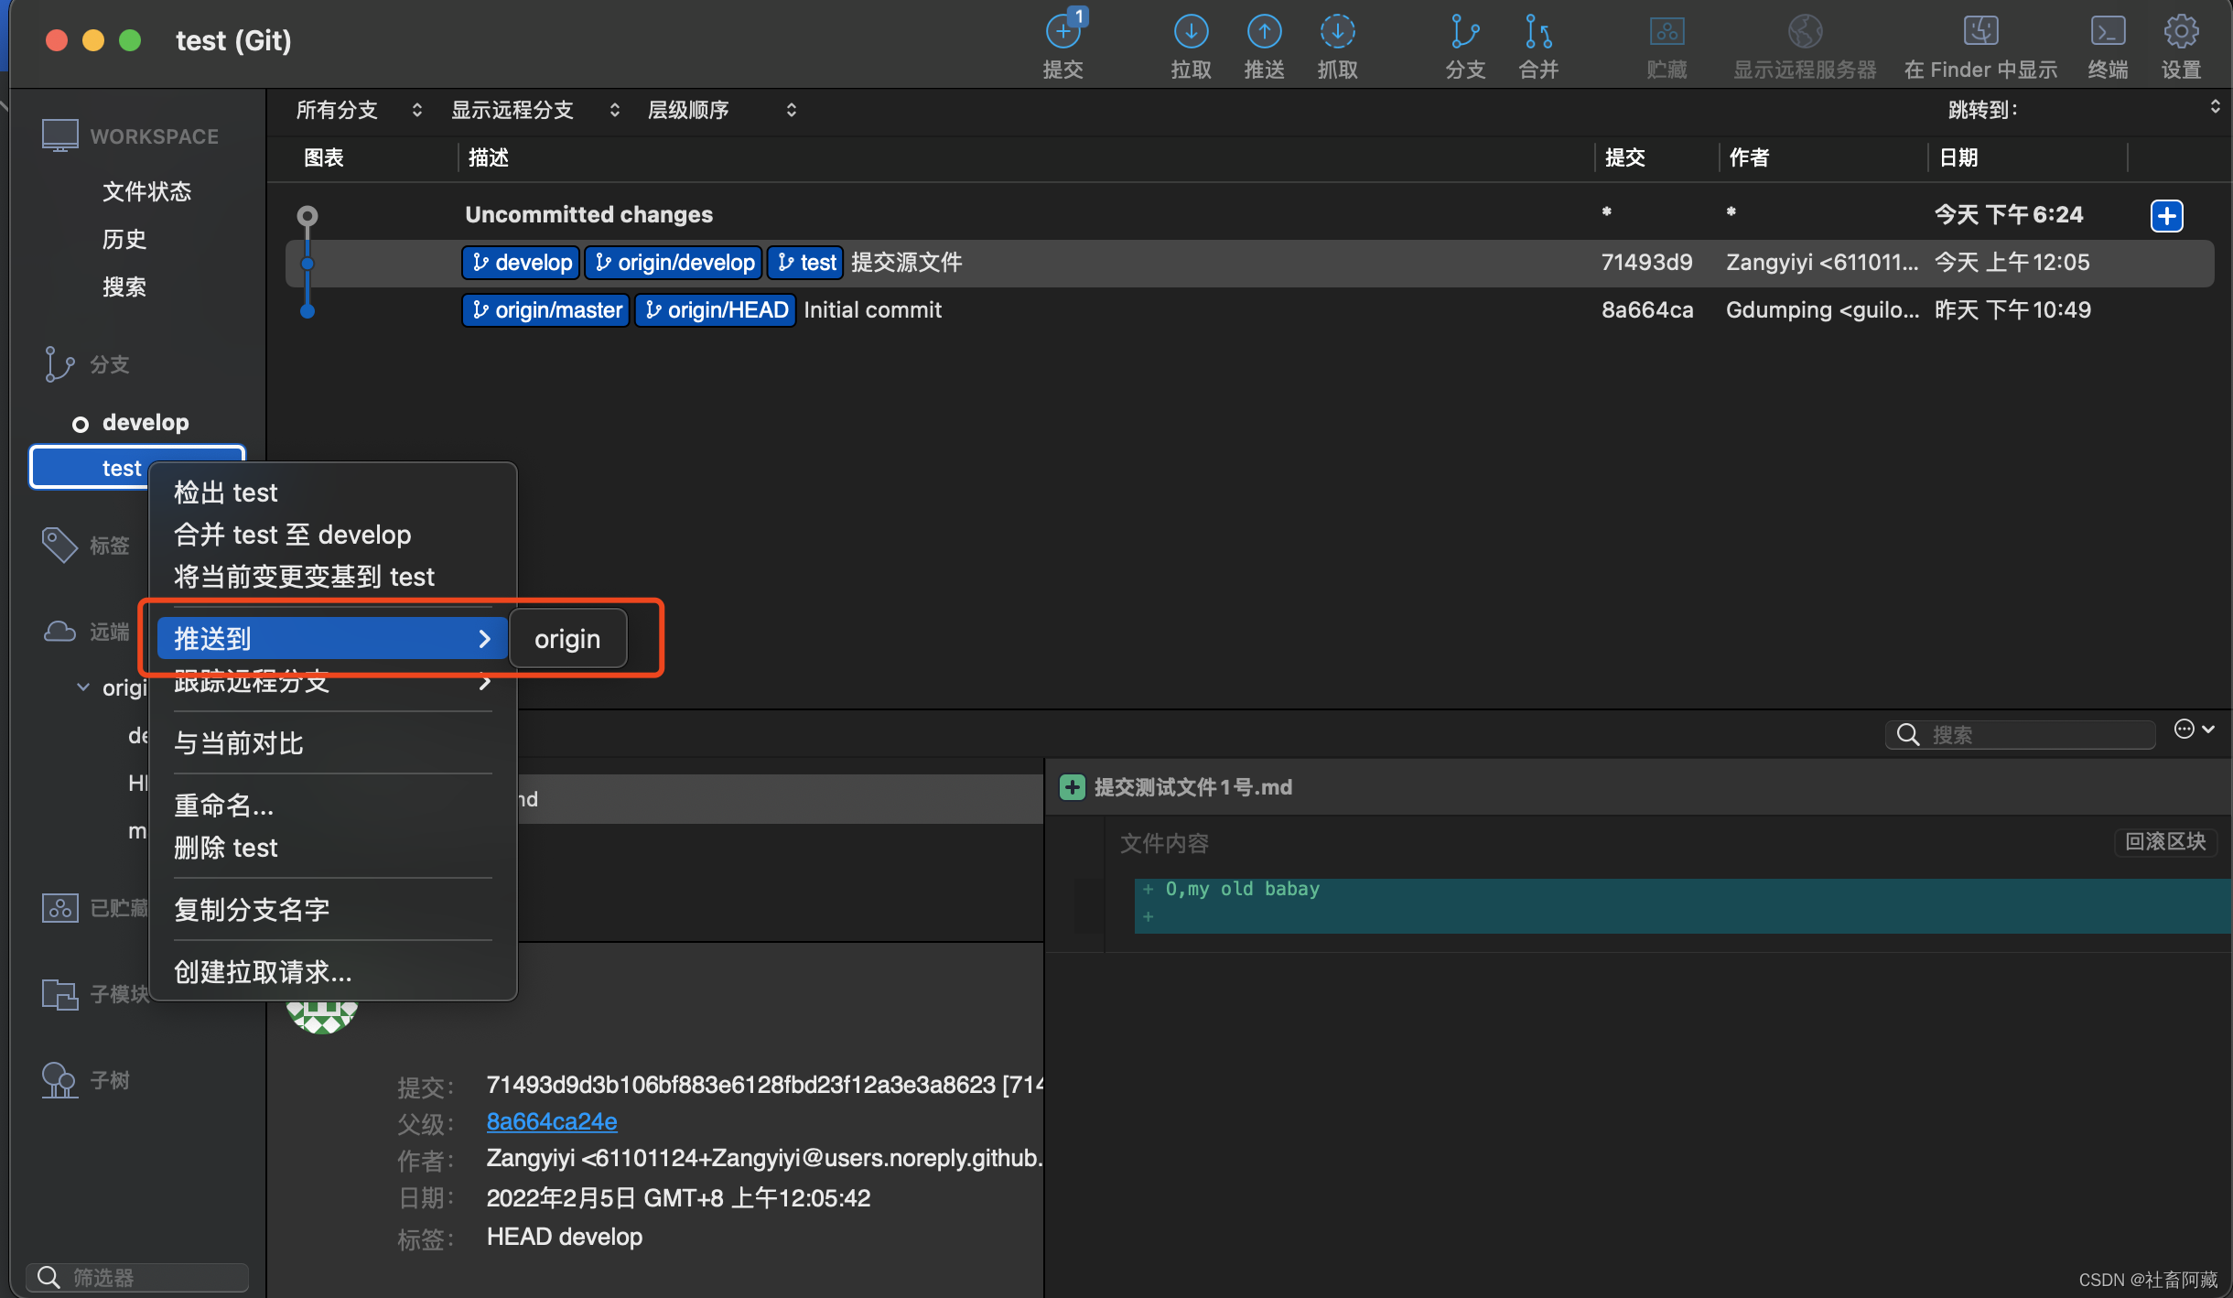Open parent commit link 8a664ca24e
This screenshot has height=1298, width=2233.
pos(551,1121)
